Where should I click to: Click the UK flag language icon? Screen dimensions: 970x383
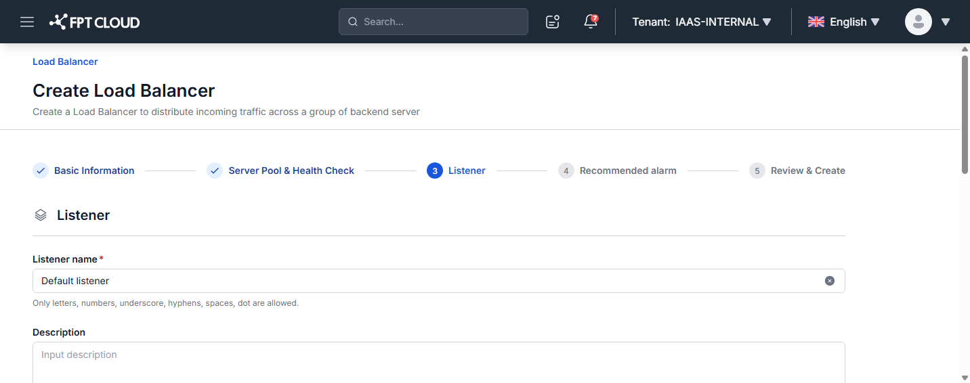click(816, 22)
